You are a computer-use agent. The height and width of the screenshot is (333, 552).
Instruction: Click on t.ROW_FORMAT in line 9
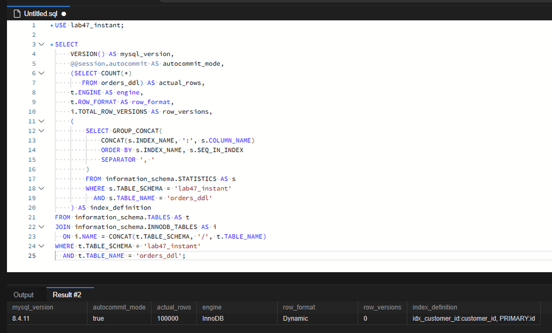pos(93,102)
